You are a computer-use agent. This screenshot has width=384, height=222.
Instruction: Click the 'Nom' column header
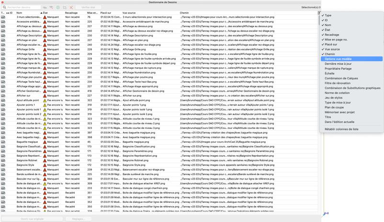19,13
